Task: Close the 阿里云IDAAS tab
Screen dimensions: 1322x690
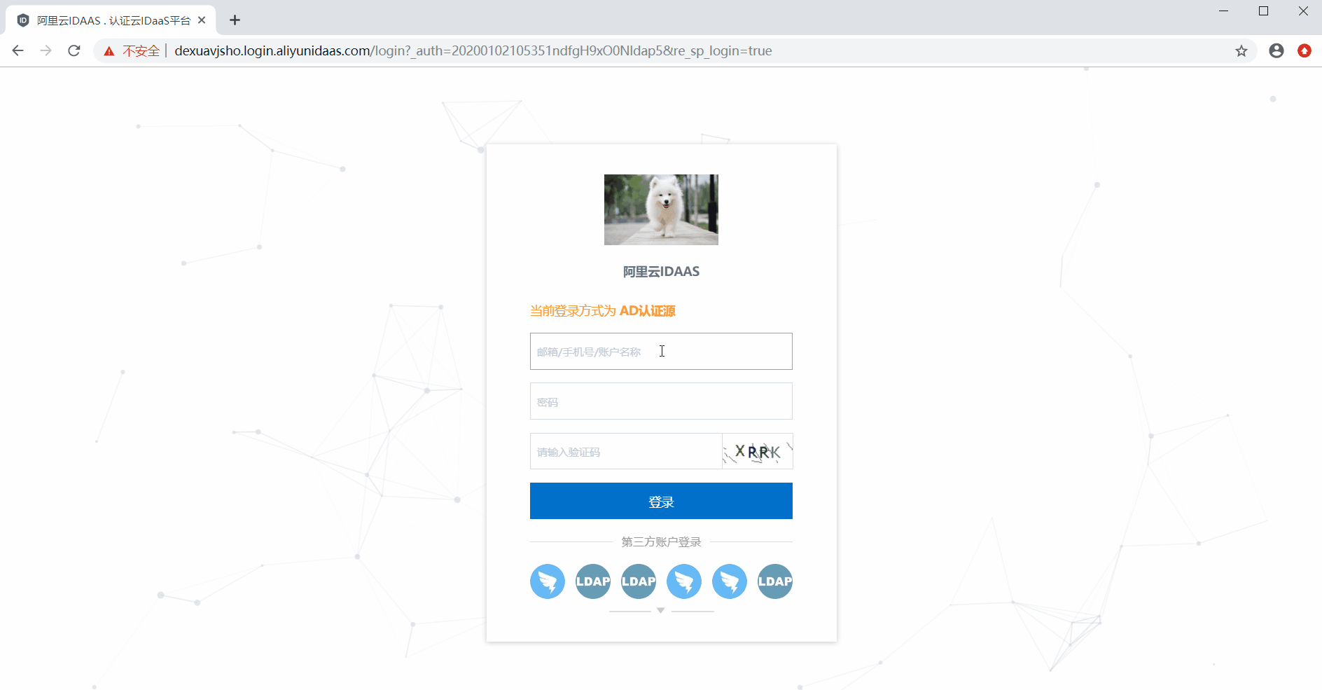Action: [x=202, y=20]
